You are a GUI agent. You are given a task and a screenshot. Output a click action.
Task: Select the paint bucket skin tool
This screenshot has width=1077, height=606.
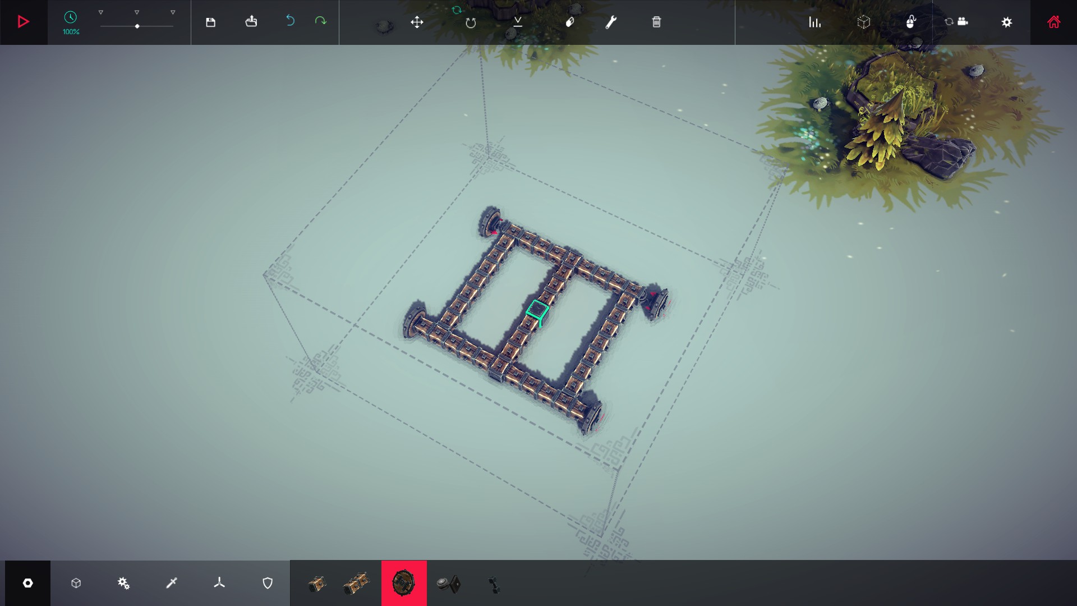569,22
